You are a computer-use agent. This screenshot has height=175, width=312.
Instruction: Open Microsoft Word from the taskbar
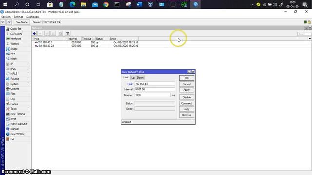click(x=139, y=4)
